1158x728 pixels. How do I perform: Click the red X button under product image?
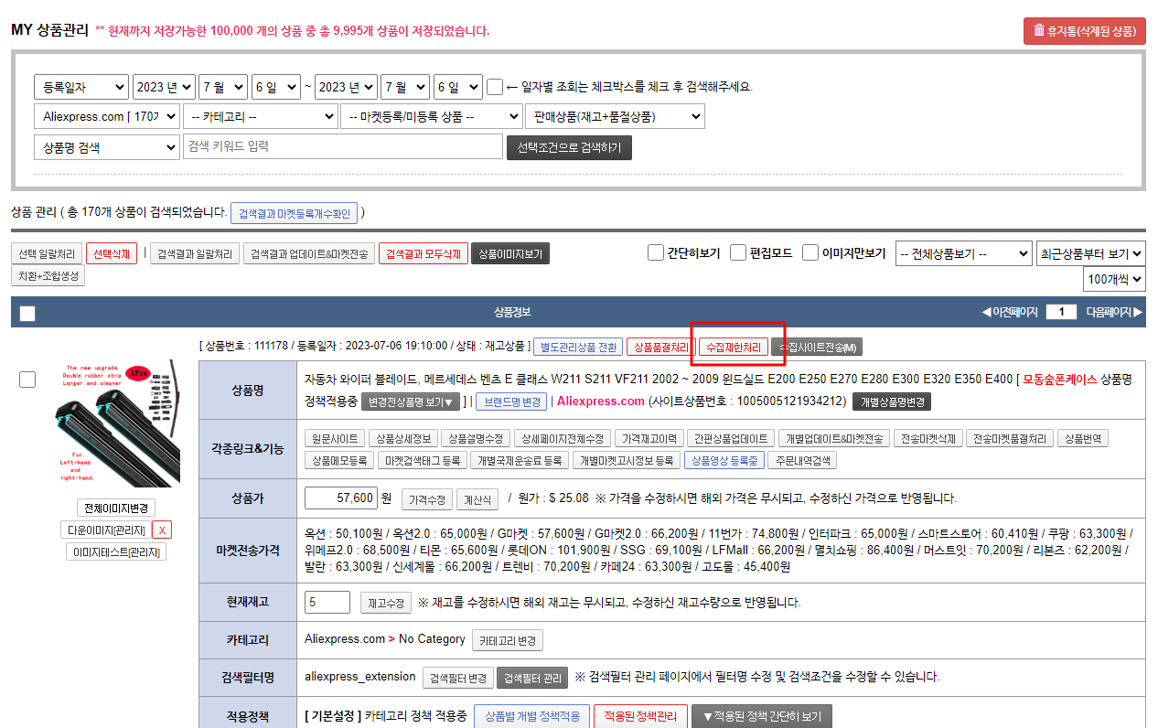pyautogui.click(x=161, y=530)
